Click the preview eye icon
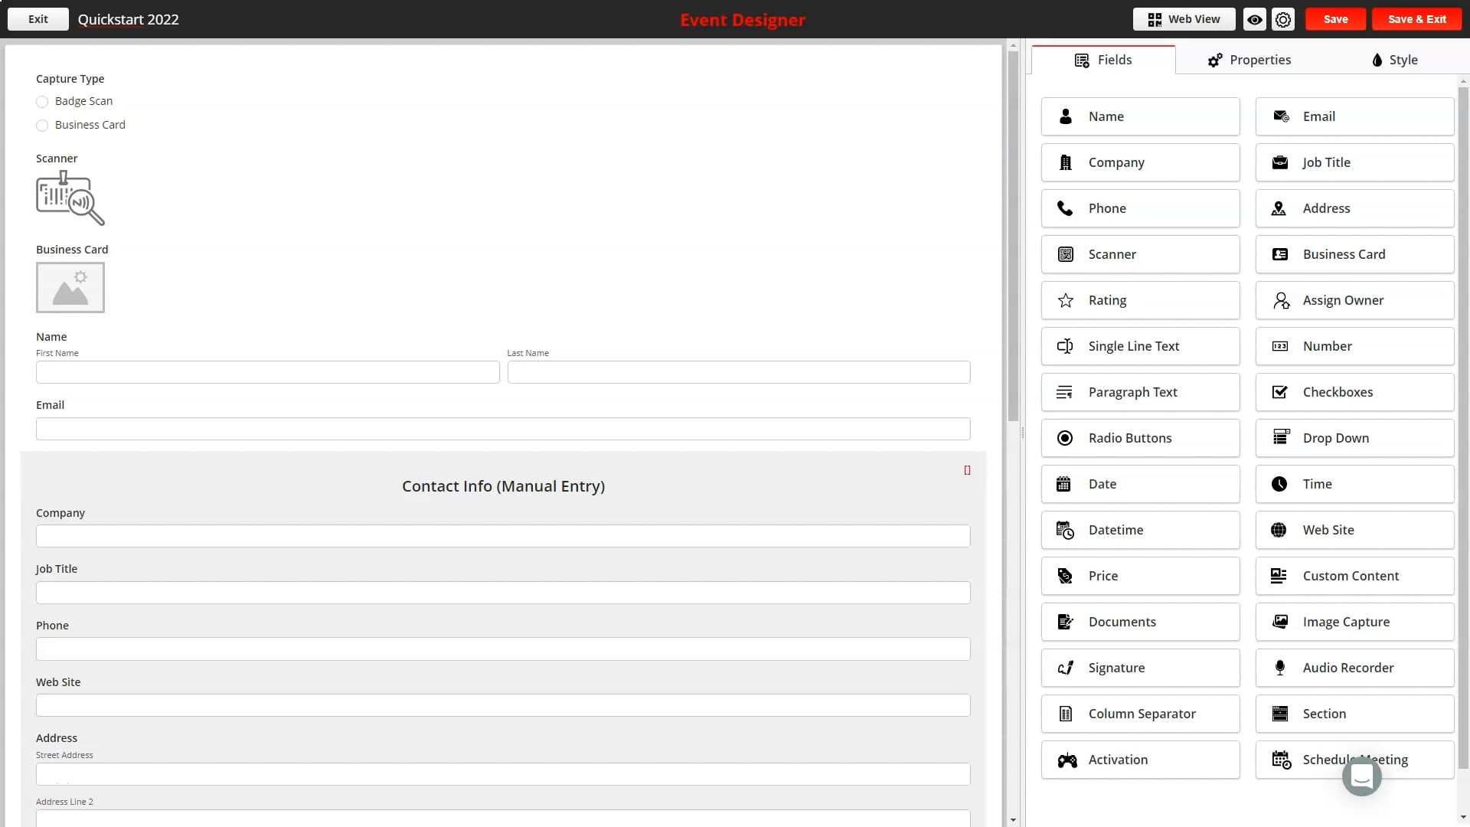Viewport: 1470px width, 827px height. click(x=1254, y=18)
